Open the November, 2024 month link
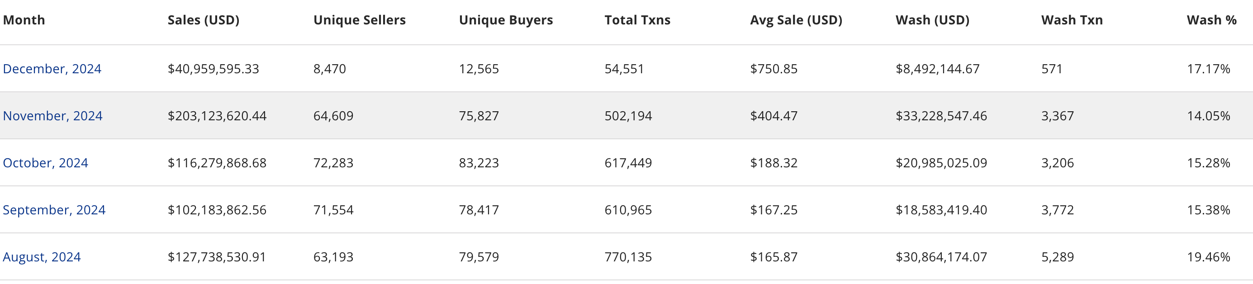 pos(52,116)
